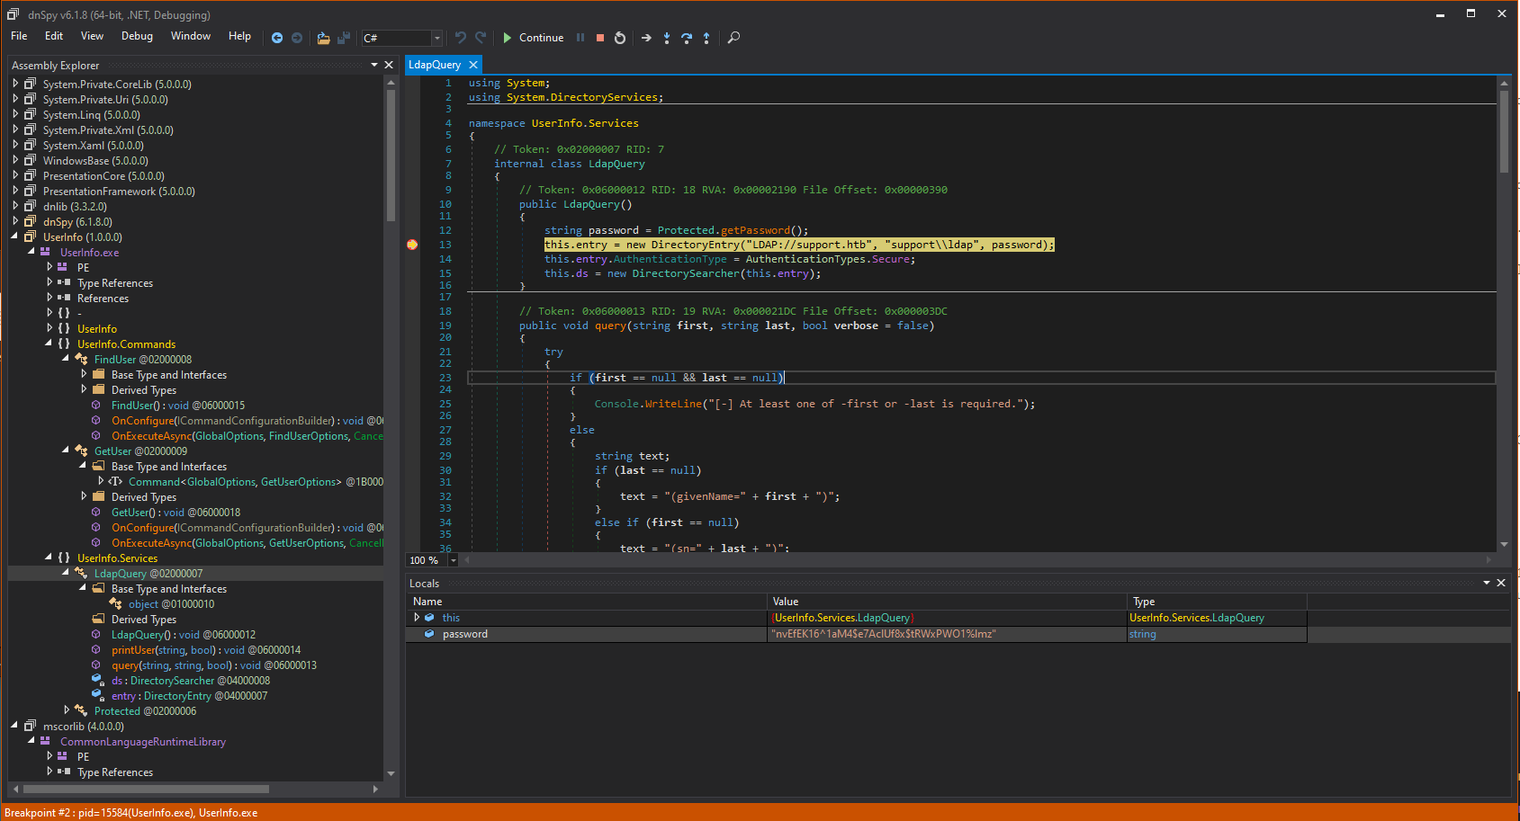Open the Window menu
Screen dimensions: 1520x821
click(191, 36)
